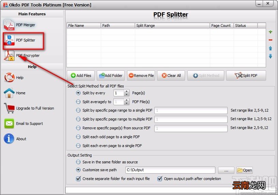Viewport: 278px width, 195px height.
Task: Click the Add Folder button
Action: [x=111, y=76]
